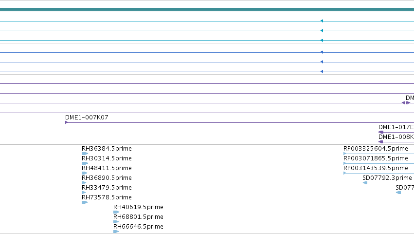Select the feature arrow under RH48411.5prime
The image size is (414, 234).
[85, 173]
